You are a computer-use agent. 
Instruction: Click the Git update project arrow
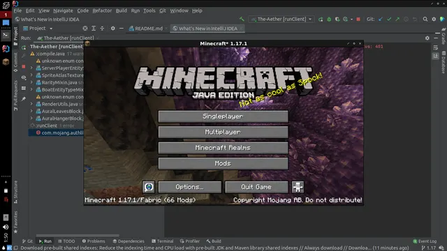(381, 19)
